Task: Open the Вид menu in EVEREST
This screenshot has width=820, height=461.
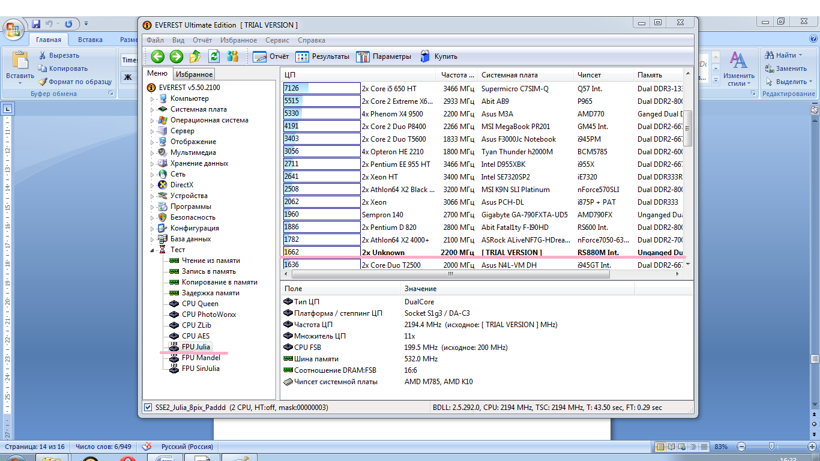Action: pos(178,40)
